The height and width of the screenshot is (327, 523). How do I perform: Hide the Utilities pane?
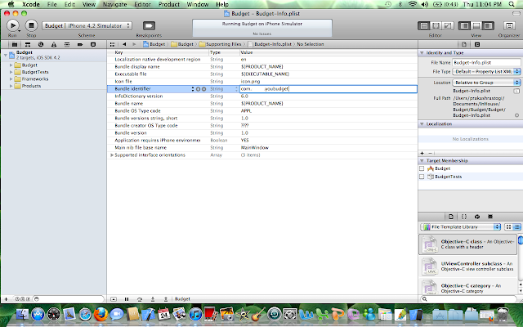click(489, 25)
